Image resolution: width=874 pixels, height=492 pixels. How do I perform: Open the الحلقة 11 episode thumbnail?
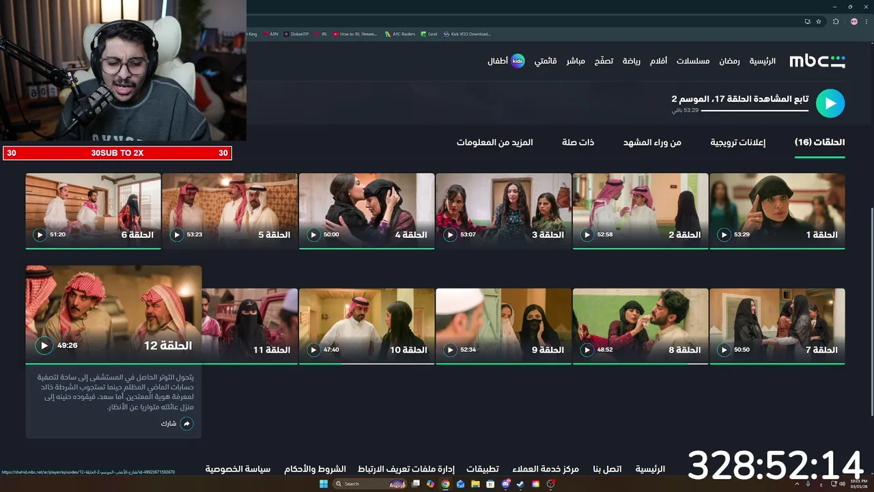click(x=250, y=325)
